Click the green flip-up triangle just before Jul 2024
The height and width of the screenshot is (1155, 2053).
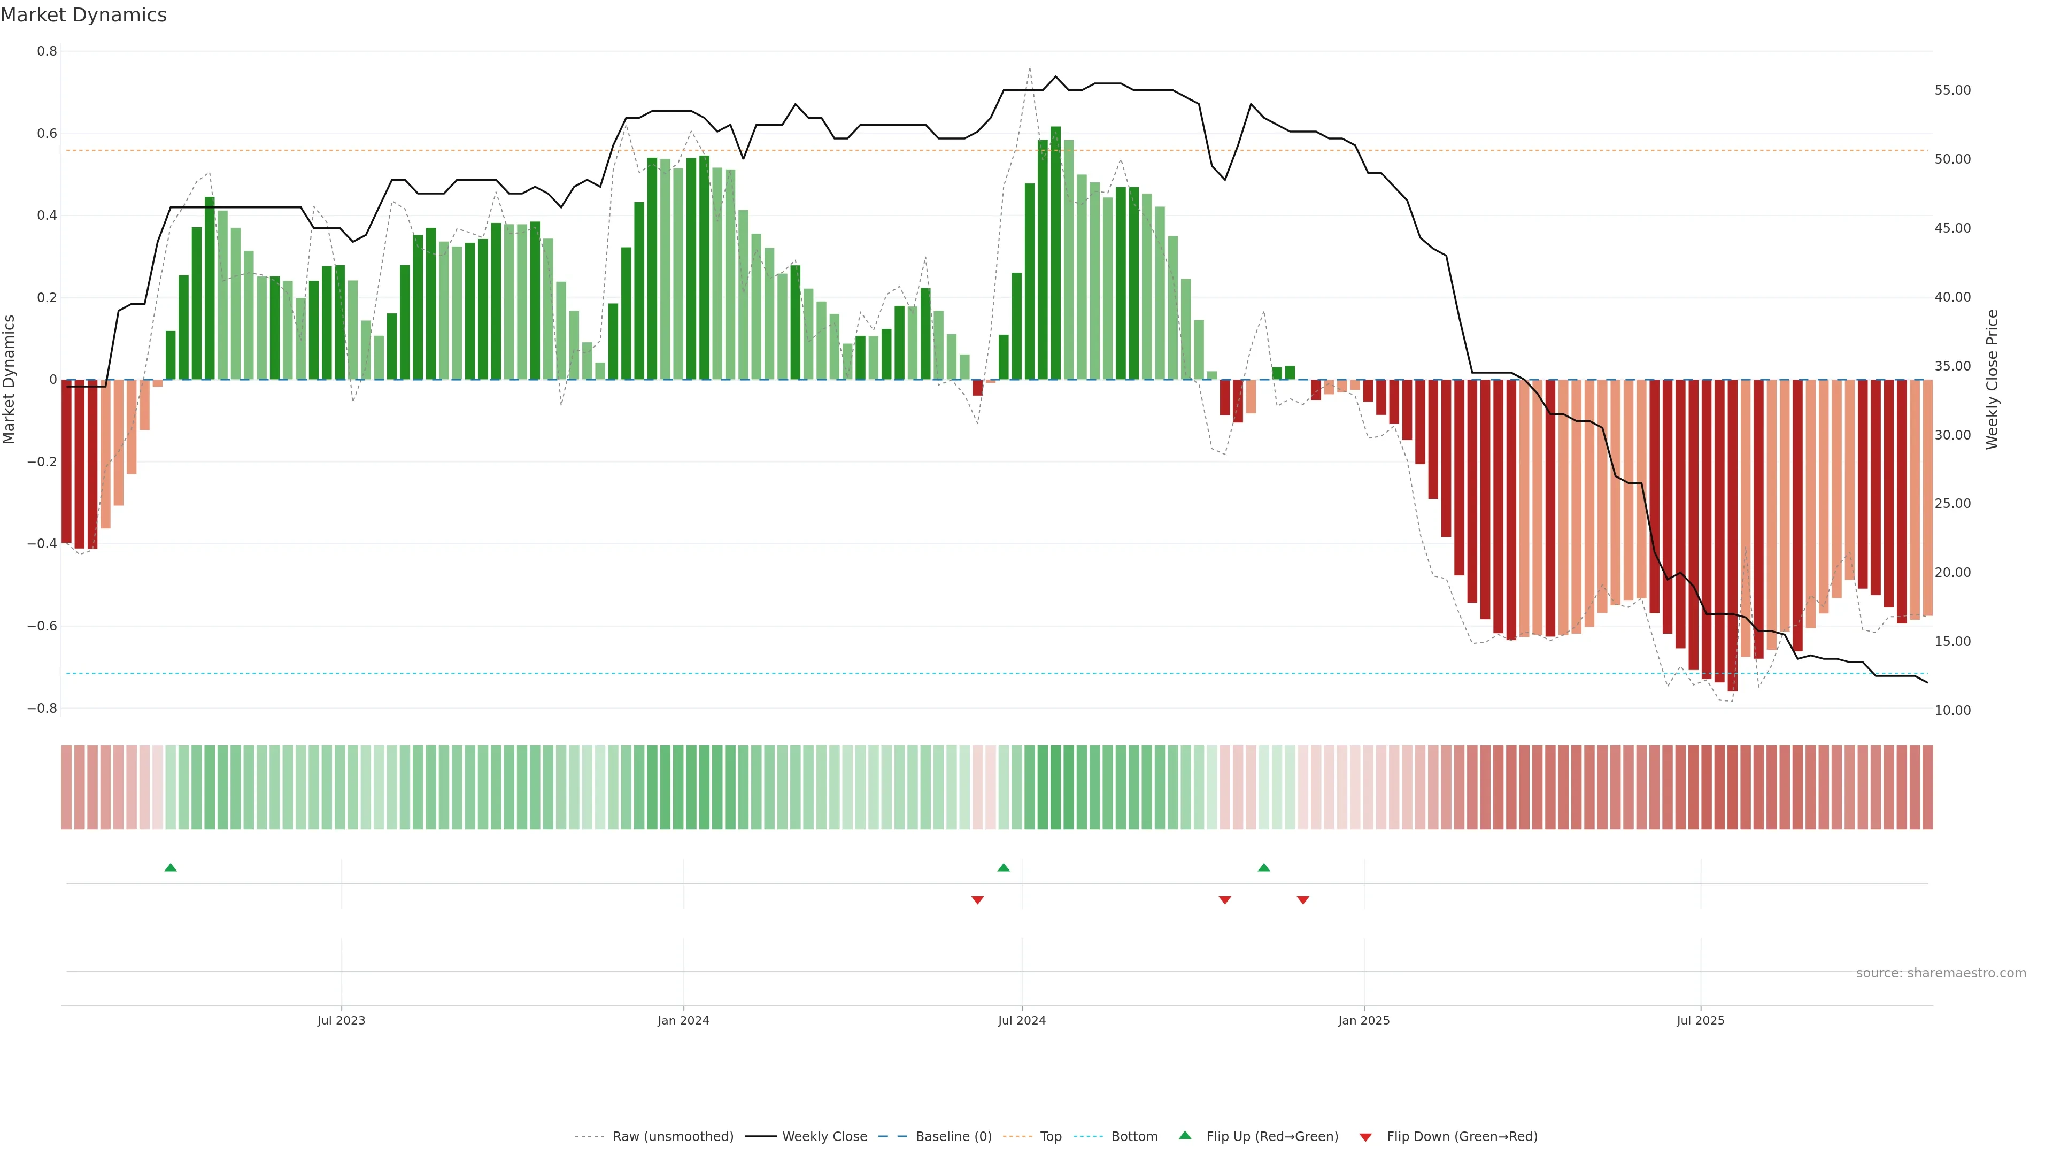[1004, 867]
